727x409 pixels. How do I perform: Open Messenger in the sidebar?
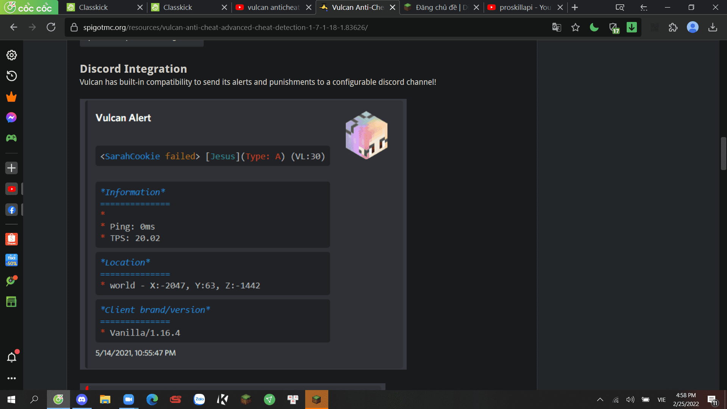point(11,117)
